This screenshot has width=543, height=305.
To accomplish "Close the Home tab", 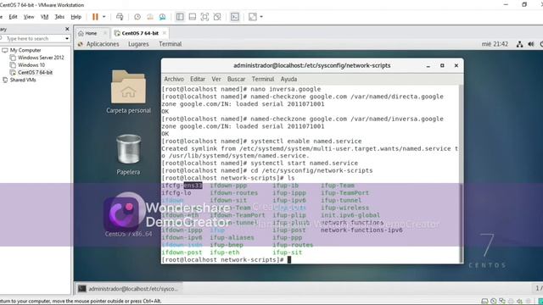I will 105,33.
